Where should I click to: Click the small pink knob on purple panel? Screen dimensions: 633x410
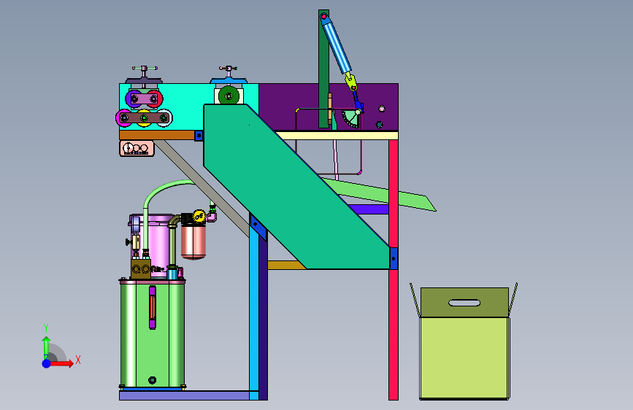tap(382, 109)
